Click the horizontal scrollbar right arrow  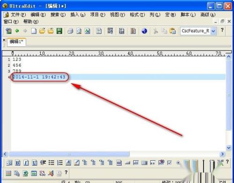click(222, 154)
